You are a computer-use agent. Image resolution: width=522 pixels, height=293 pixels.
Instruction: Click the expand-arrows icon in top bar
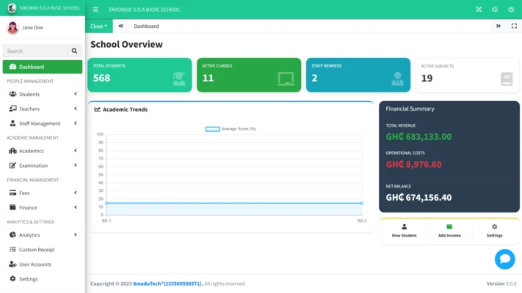pos(479,10)
